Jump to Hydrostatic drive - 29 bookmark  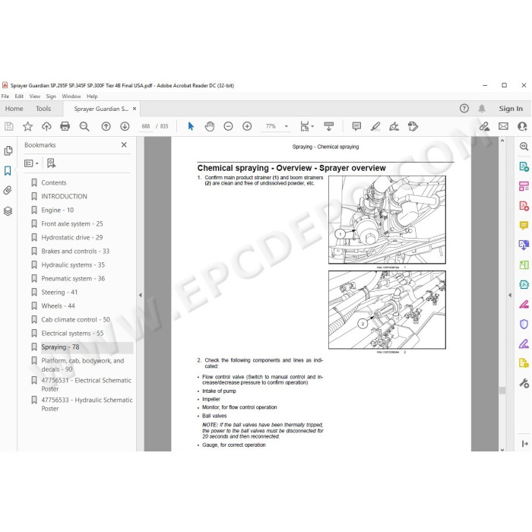pos(72,237)
